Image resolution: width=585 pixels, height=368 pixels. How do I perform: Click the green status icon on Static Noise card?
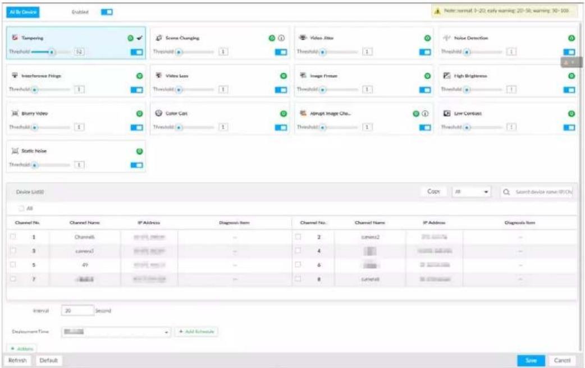[x=140, y=151]
